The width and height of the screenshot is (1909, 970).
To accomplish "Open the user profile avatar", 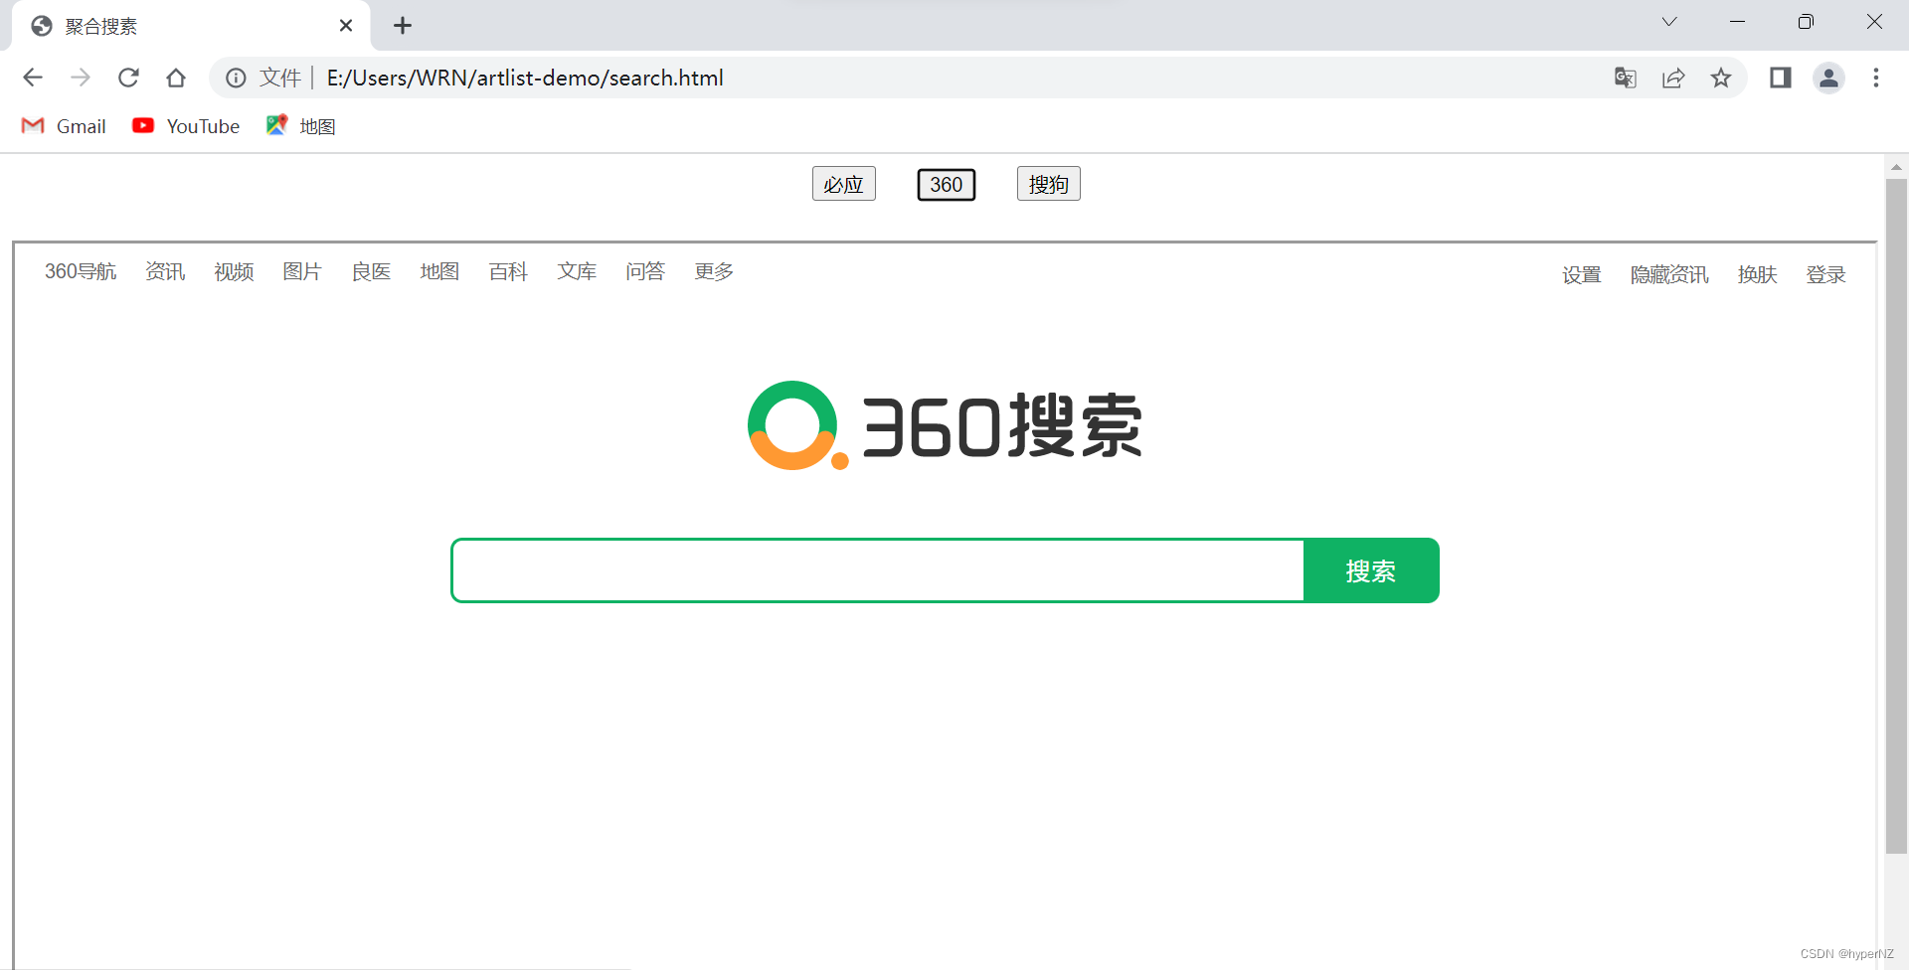I will pyautogui.click(x=1828, y=78).
